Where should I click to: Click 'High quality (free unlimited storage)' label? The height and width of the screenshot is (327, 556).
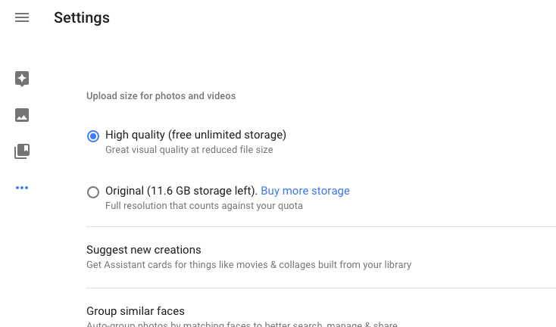195,135
